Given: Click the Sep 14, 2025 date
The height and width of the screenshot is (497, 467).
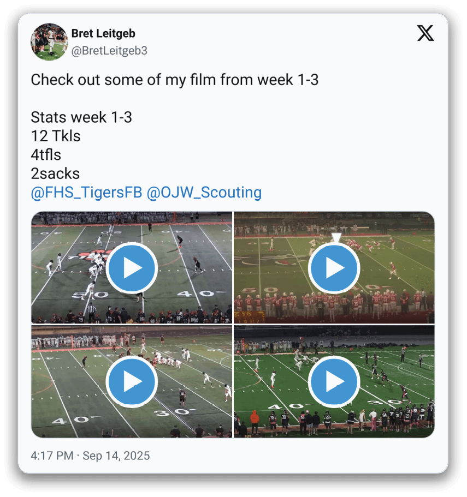Looking at the screenshot, I should click(116, 456).
